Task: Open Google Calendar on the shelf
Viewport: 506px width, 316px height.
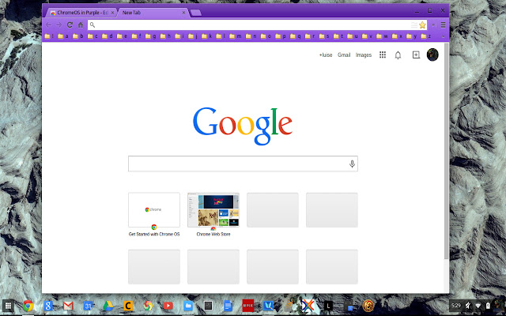Action: pyautogui.click(x=88, y=306)
